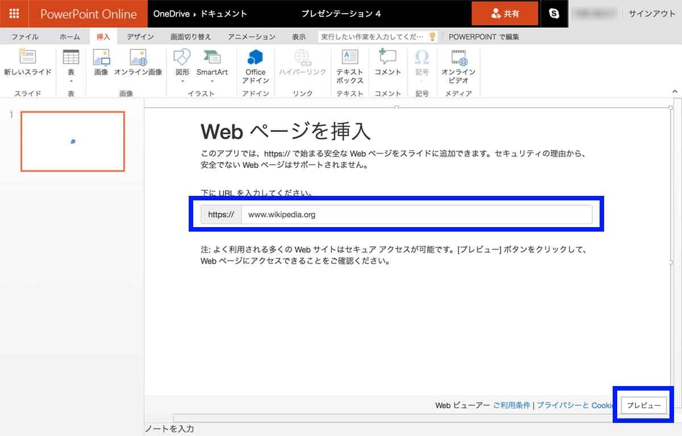Screen dimensions: 682x436
Task: Click the URL input field with www.wikipedia.org
Action: (x=417, y=215)
